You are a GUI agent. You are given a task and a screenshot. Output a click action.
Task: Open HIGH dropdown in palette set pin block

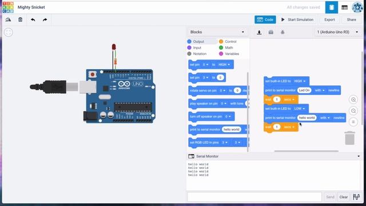pyautogui.click(x=224, y=65)
